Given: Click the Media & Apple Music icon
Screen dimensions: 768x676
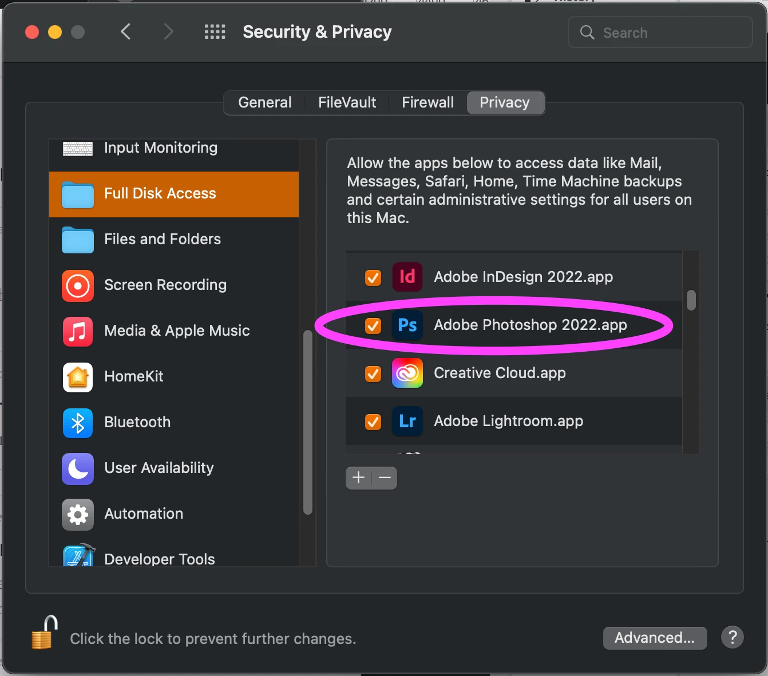Looking at the screenshot, I should tap(78, 331).
